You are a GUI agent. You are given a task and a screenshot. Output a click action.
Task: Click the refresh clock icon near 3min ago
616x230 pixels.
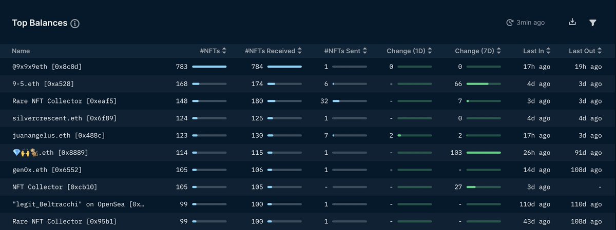tap(510, 23)
